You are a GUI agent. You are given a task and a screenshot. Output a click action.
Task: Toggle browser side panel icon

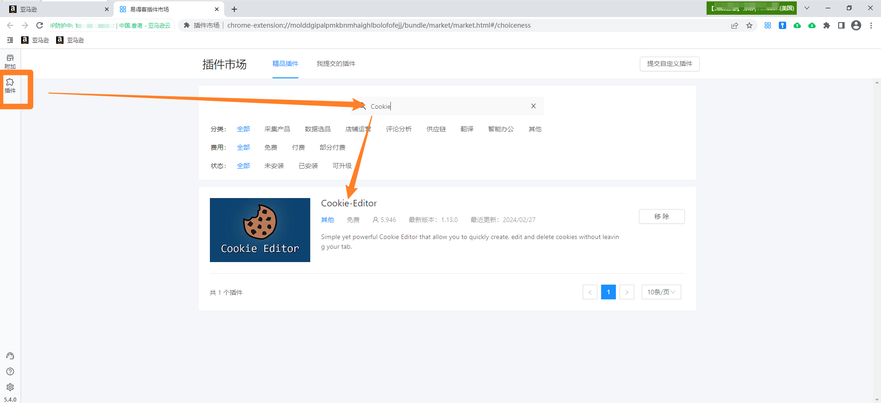click(841, 25)
